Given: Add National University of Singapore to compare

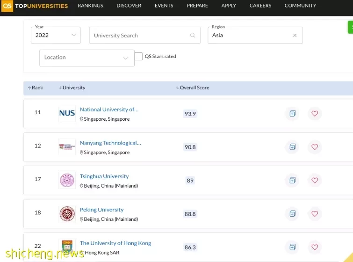Looking at the screenshot, I should point(292,114).
